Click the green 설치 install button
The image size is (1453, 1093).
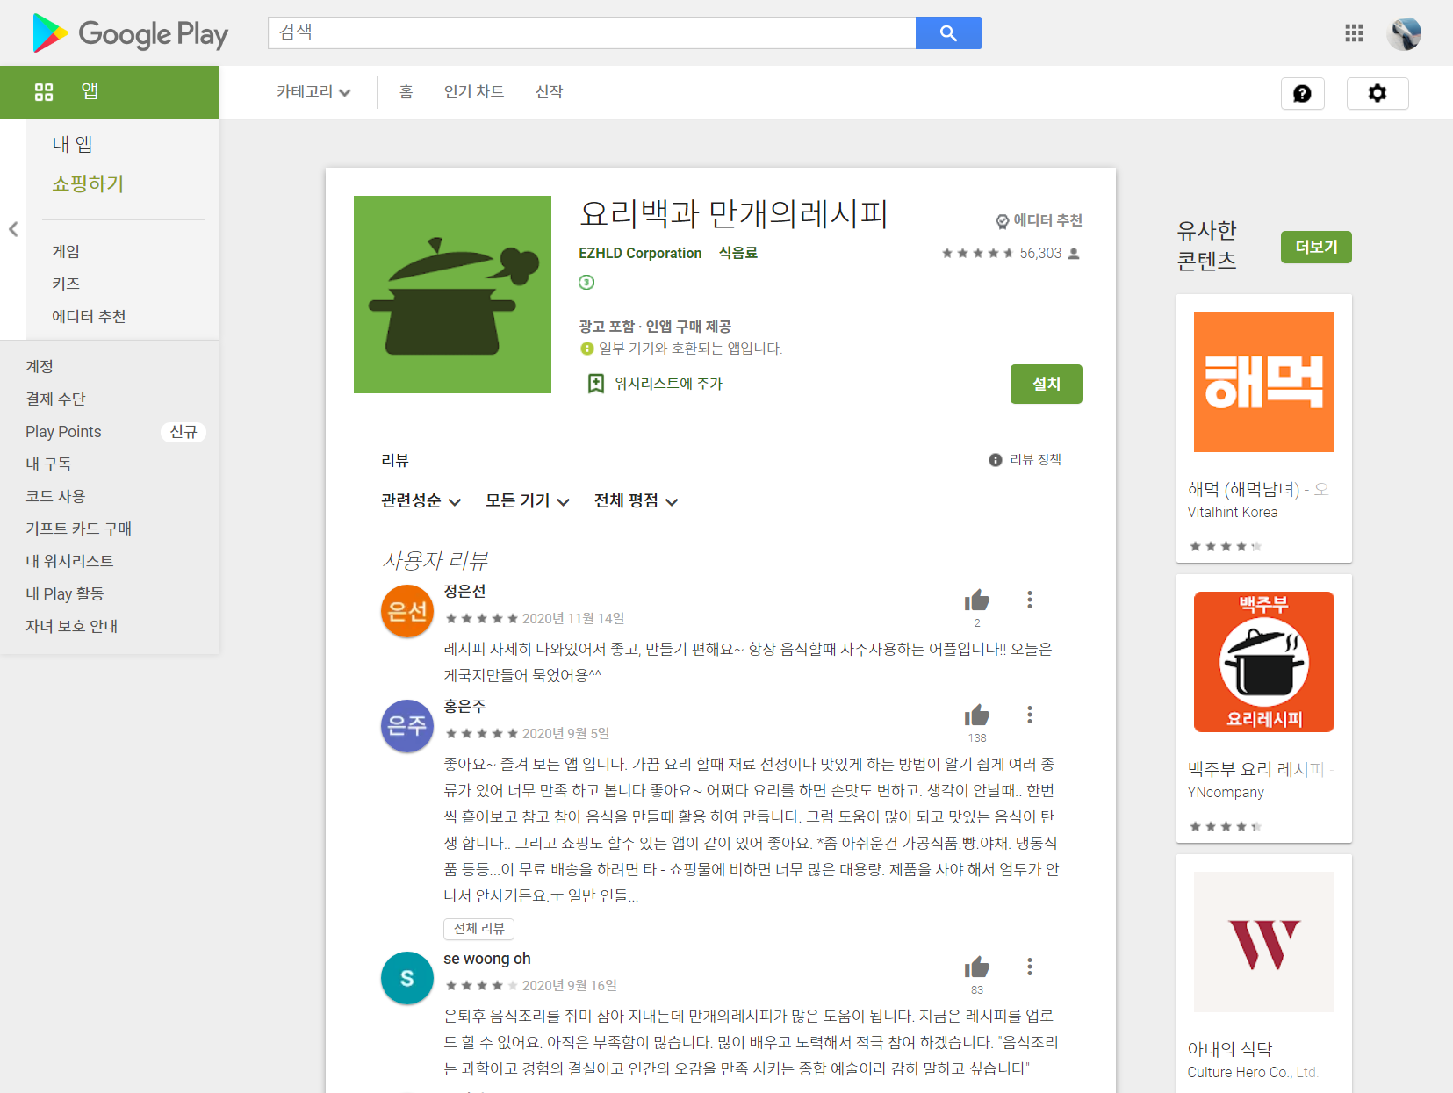point(1047,384)
